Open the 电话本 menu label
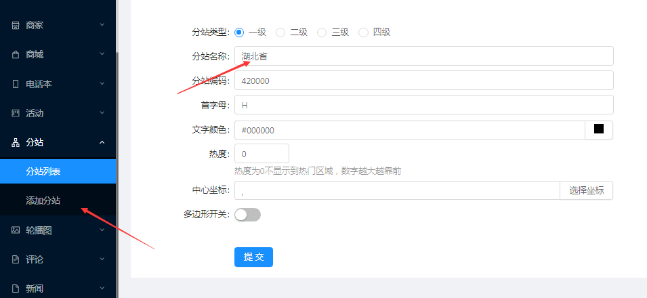 (x=39, y=84)
